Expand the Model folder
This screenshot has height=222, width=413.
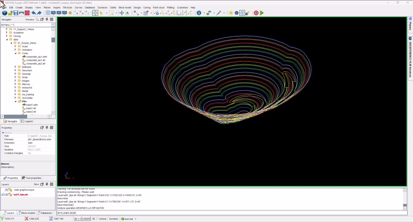tap(15, 91)
